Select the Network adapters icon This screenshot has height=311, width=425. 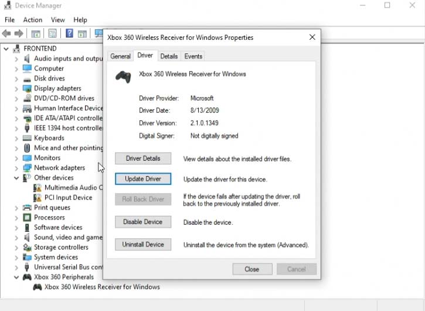(x=27, y=168)
